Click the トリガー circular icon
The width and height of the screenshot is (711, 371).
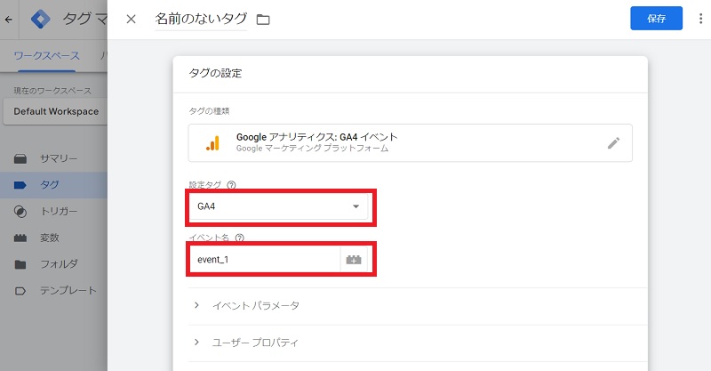click(20, 212)
